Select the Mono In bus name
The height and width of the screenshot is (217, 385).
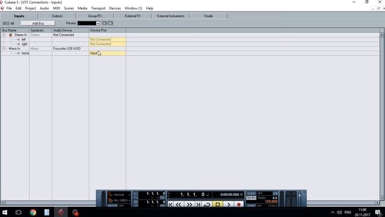click(x=14, y=49)
